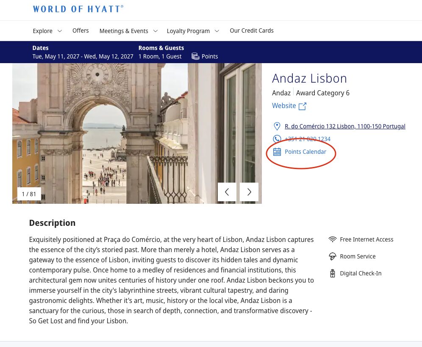Click the calendar icon beside Points Calendar
The image size is (422, 347).
coord(277,152)
